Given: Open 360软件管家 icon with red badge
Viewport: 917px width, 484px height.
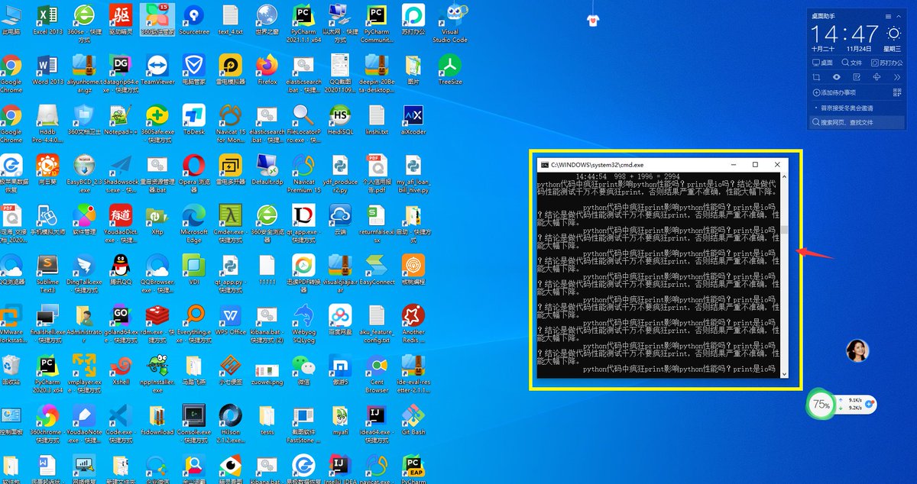Looking at the screenshot, I should (157, 20).
